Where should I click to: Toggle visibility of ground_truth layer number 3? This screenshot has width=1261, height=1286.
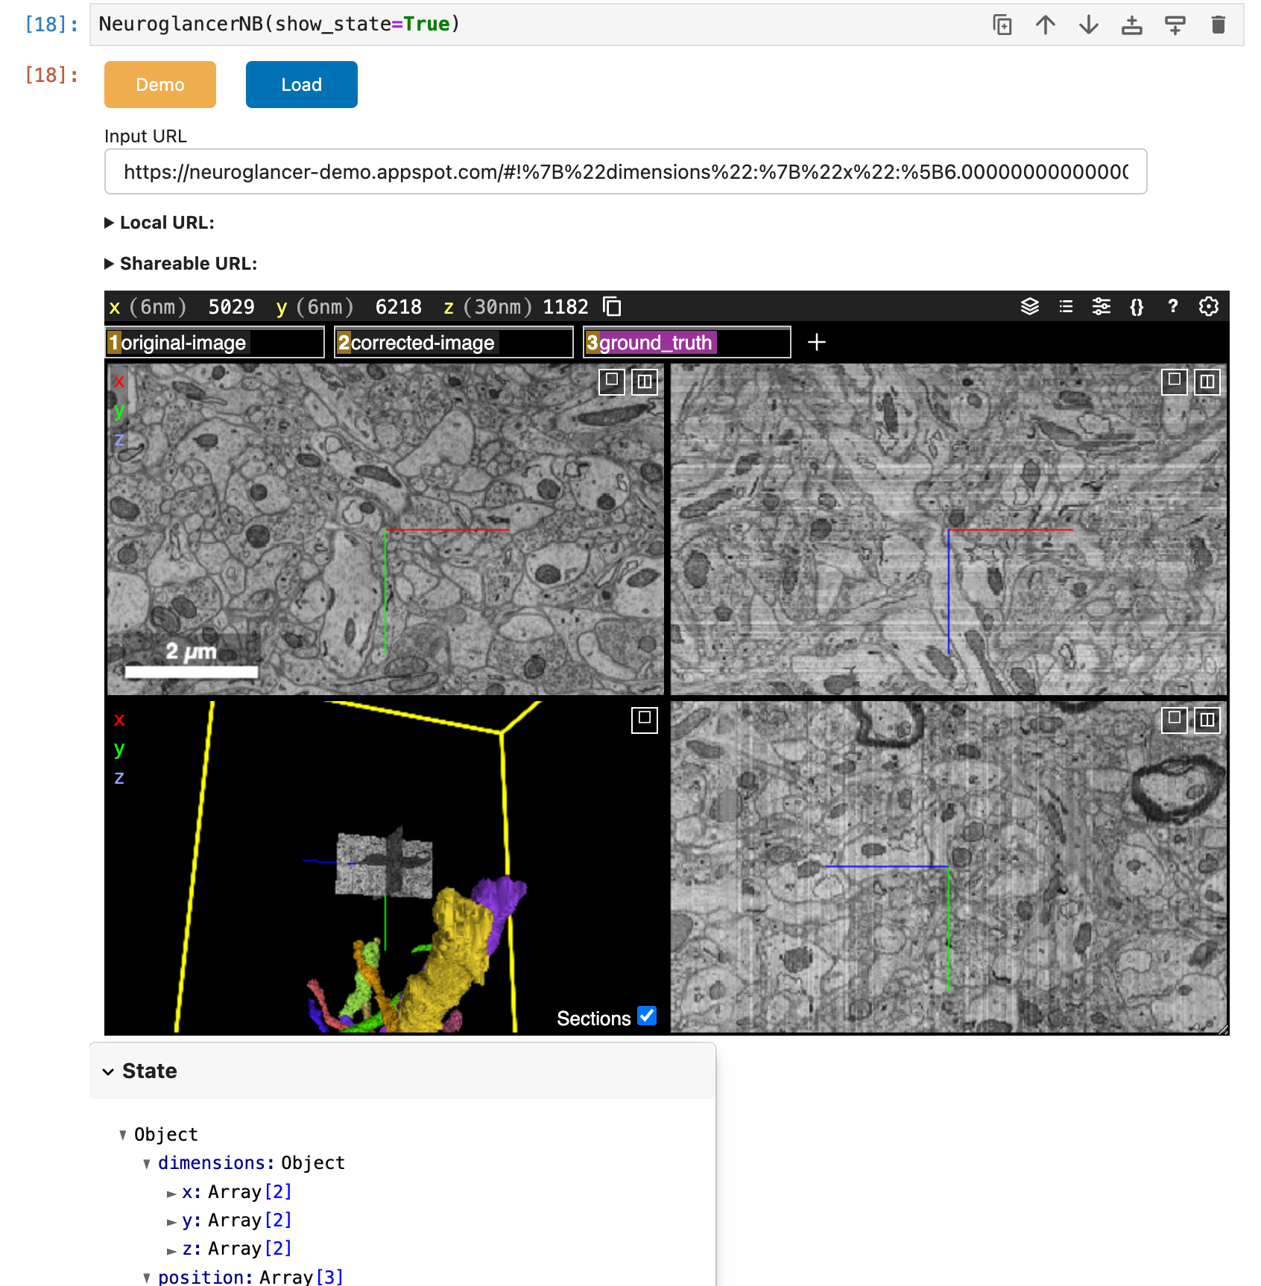[592, 343]
